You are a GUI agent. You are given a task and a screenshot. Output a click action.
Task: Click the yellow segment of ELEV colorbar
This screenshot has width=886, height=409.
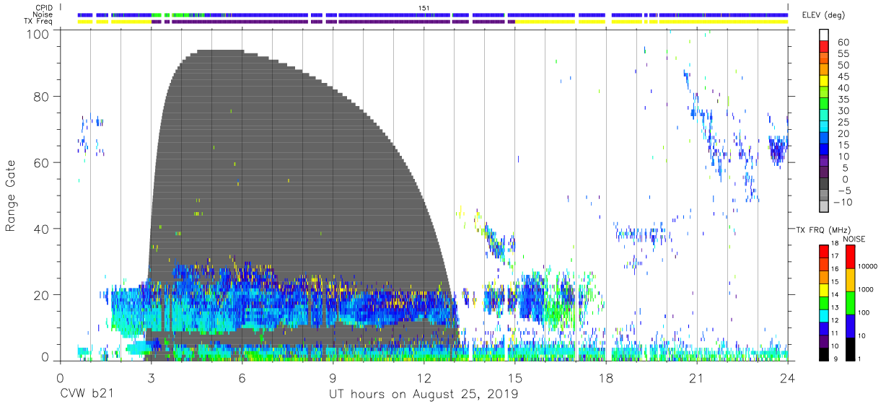click(x=824, y=82)
